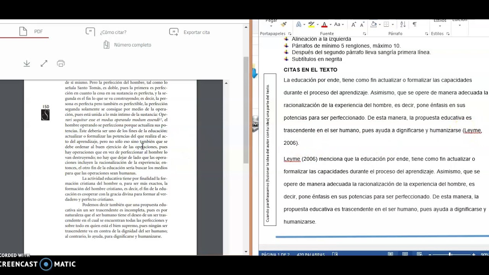
Task: Expand the PDF viewer to fullscreen
Action: click(44, 63)
